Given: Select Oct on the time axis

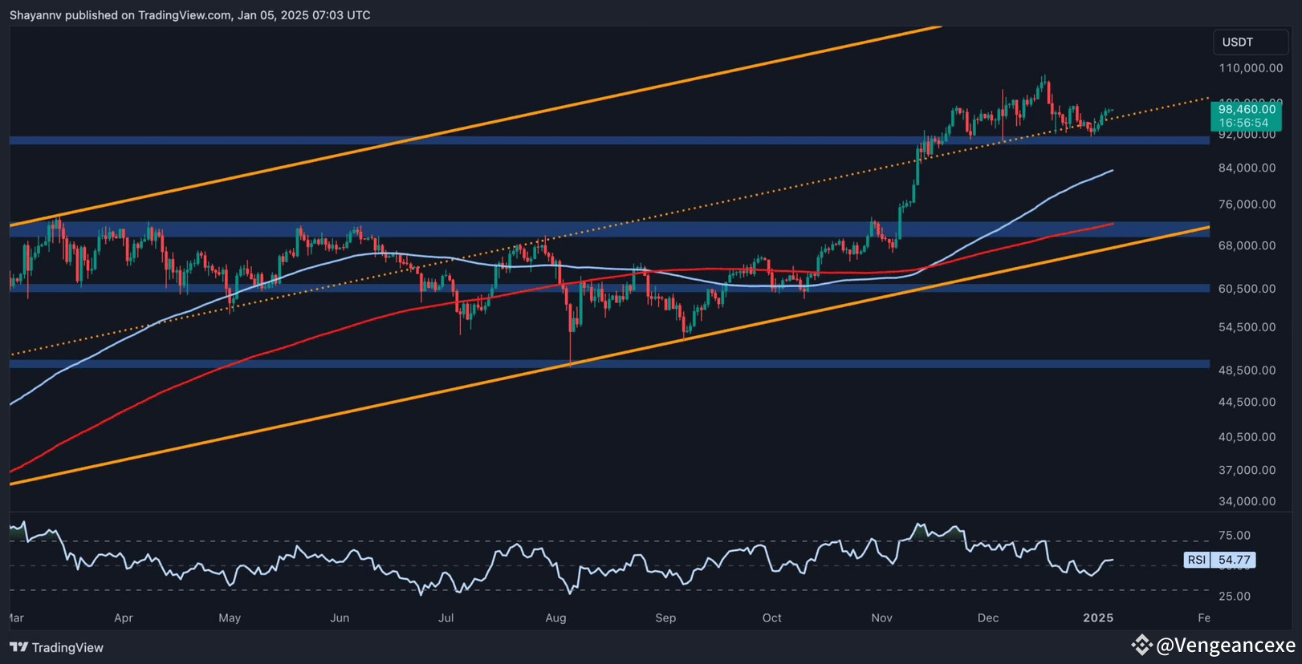Looking at the screenshot, I should click(771, 617).
